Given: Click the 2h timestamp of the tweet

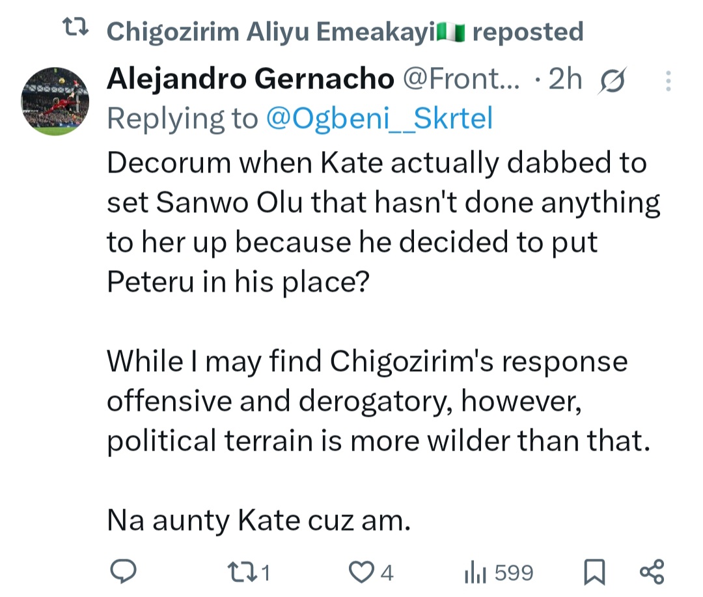Looking at the screenshot, I should click(565, 80).
